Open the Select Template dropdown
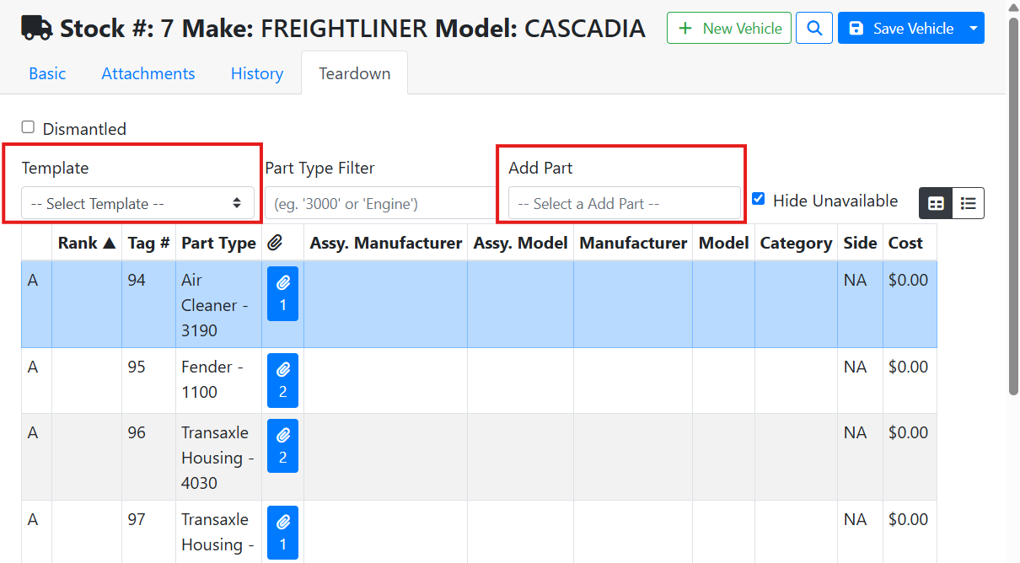1020x563 pixels. coord(137,203)
